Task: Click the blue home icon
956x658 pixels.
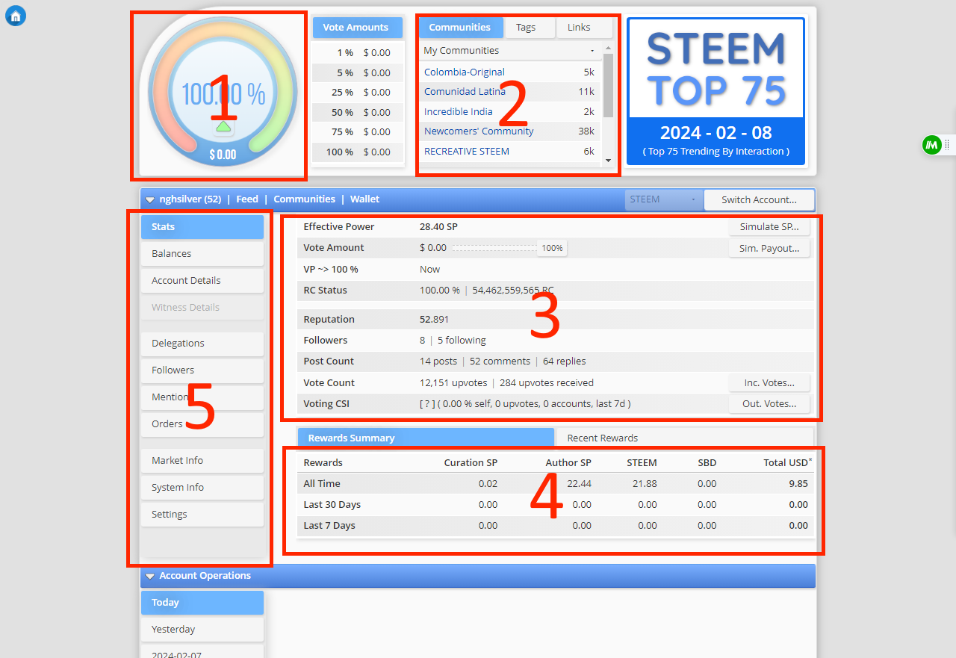Action: [x=16, y=15]
